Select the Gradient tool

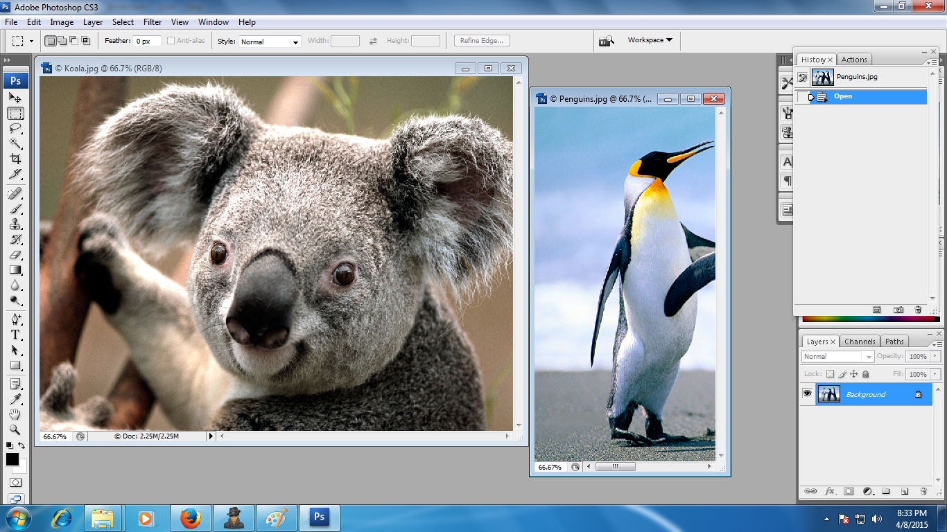(x=15, y=269)
